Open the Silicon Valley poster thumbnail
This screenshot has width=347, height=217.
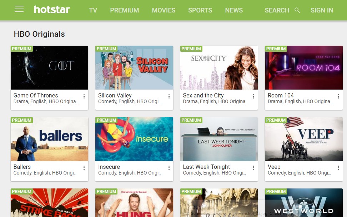click(134, 68)
